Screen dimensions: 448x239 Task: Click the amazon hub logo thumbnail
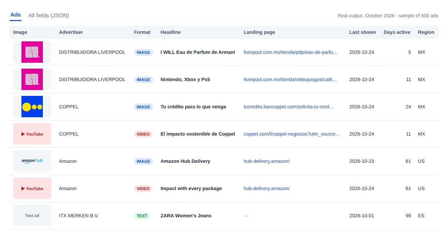pyautogui.click(x=32, y=161)
